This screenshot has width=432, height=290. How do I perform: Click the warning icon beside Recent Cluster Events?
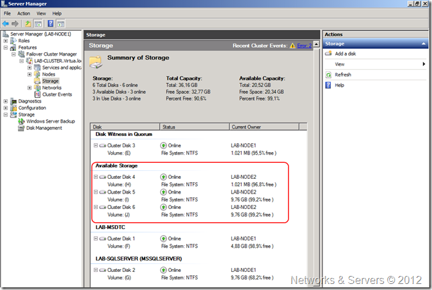[293, 46]
